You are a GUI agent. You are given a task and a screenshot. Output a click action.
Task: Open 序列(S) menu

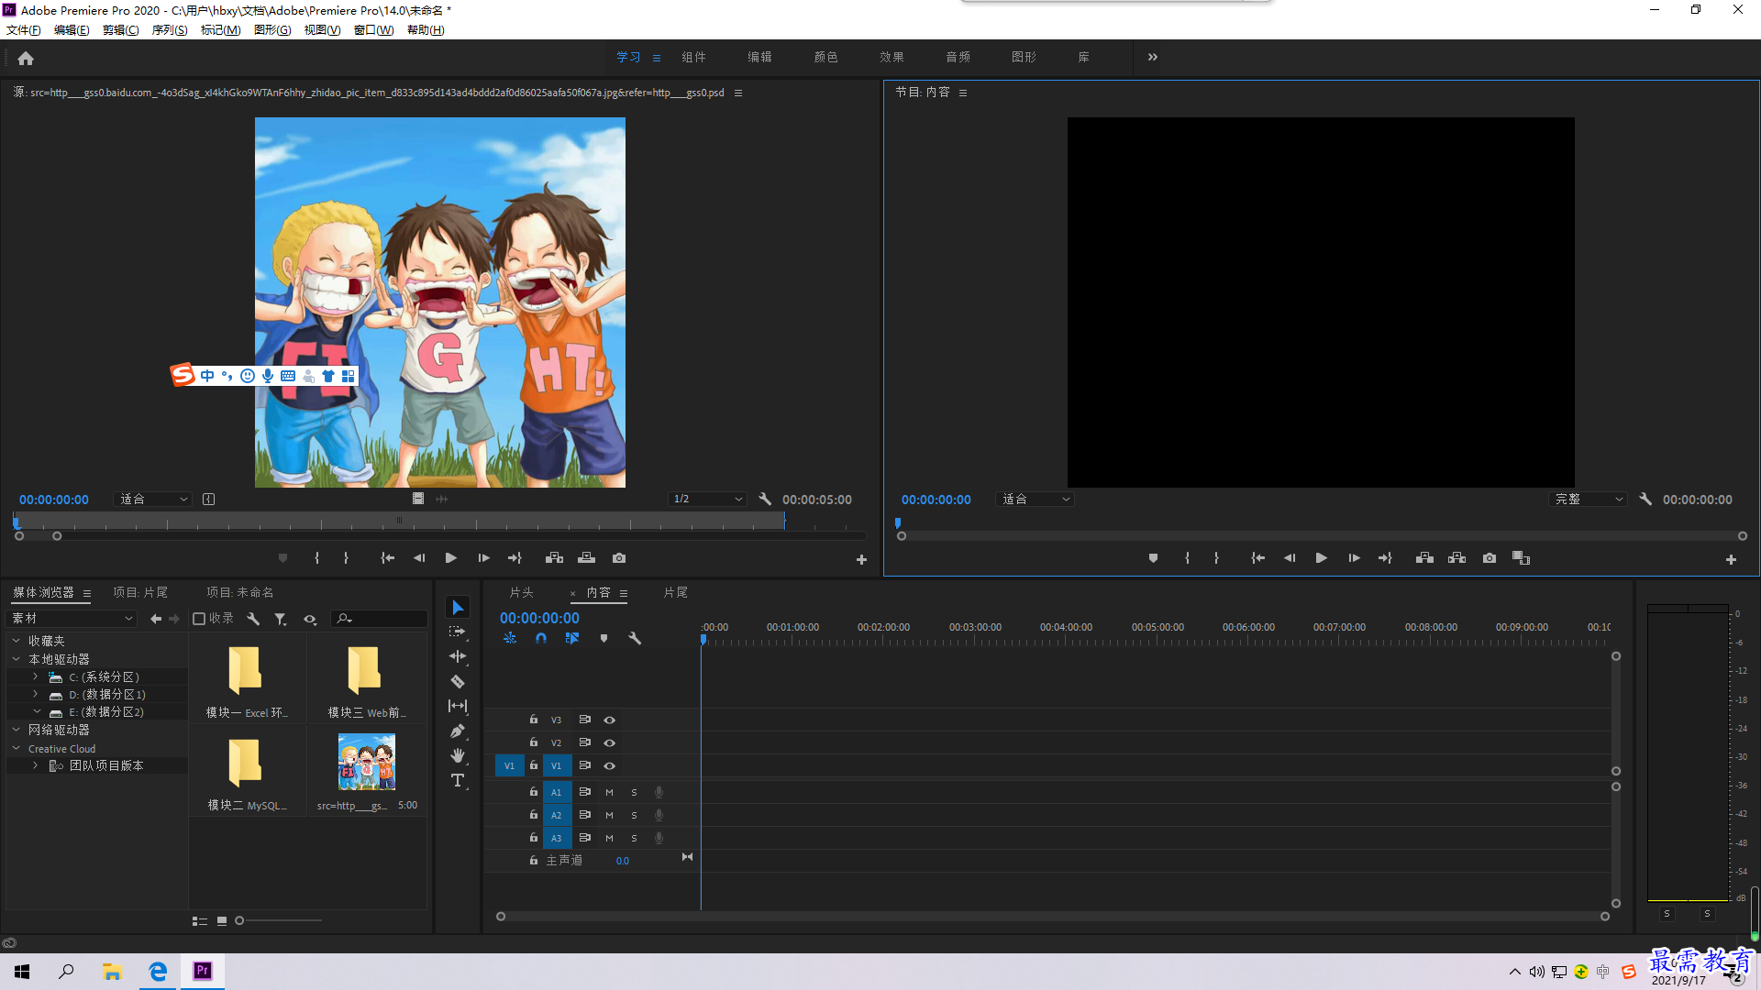[170, 30]
